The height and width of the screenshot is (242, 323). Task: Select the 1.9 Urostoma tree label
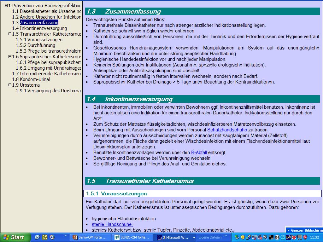[26, 85]
